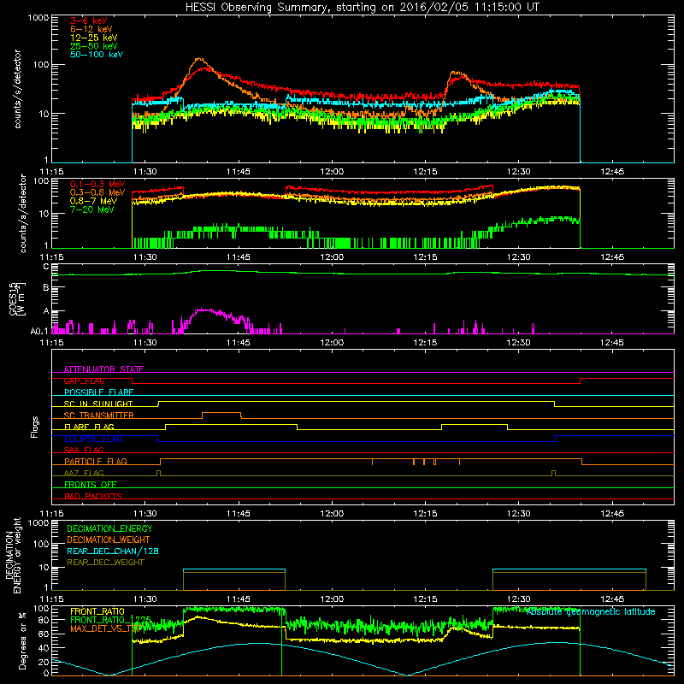The height and width of the screenshot is (684, 684).
Task: Click the yellow FRONT_RATIO legend label
Action: (x=97, y=611)
